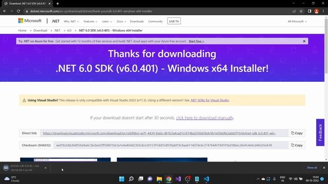
Task: Click Show all downloads
Action: pyautogui.click(x=312, y=168)
